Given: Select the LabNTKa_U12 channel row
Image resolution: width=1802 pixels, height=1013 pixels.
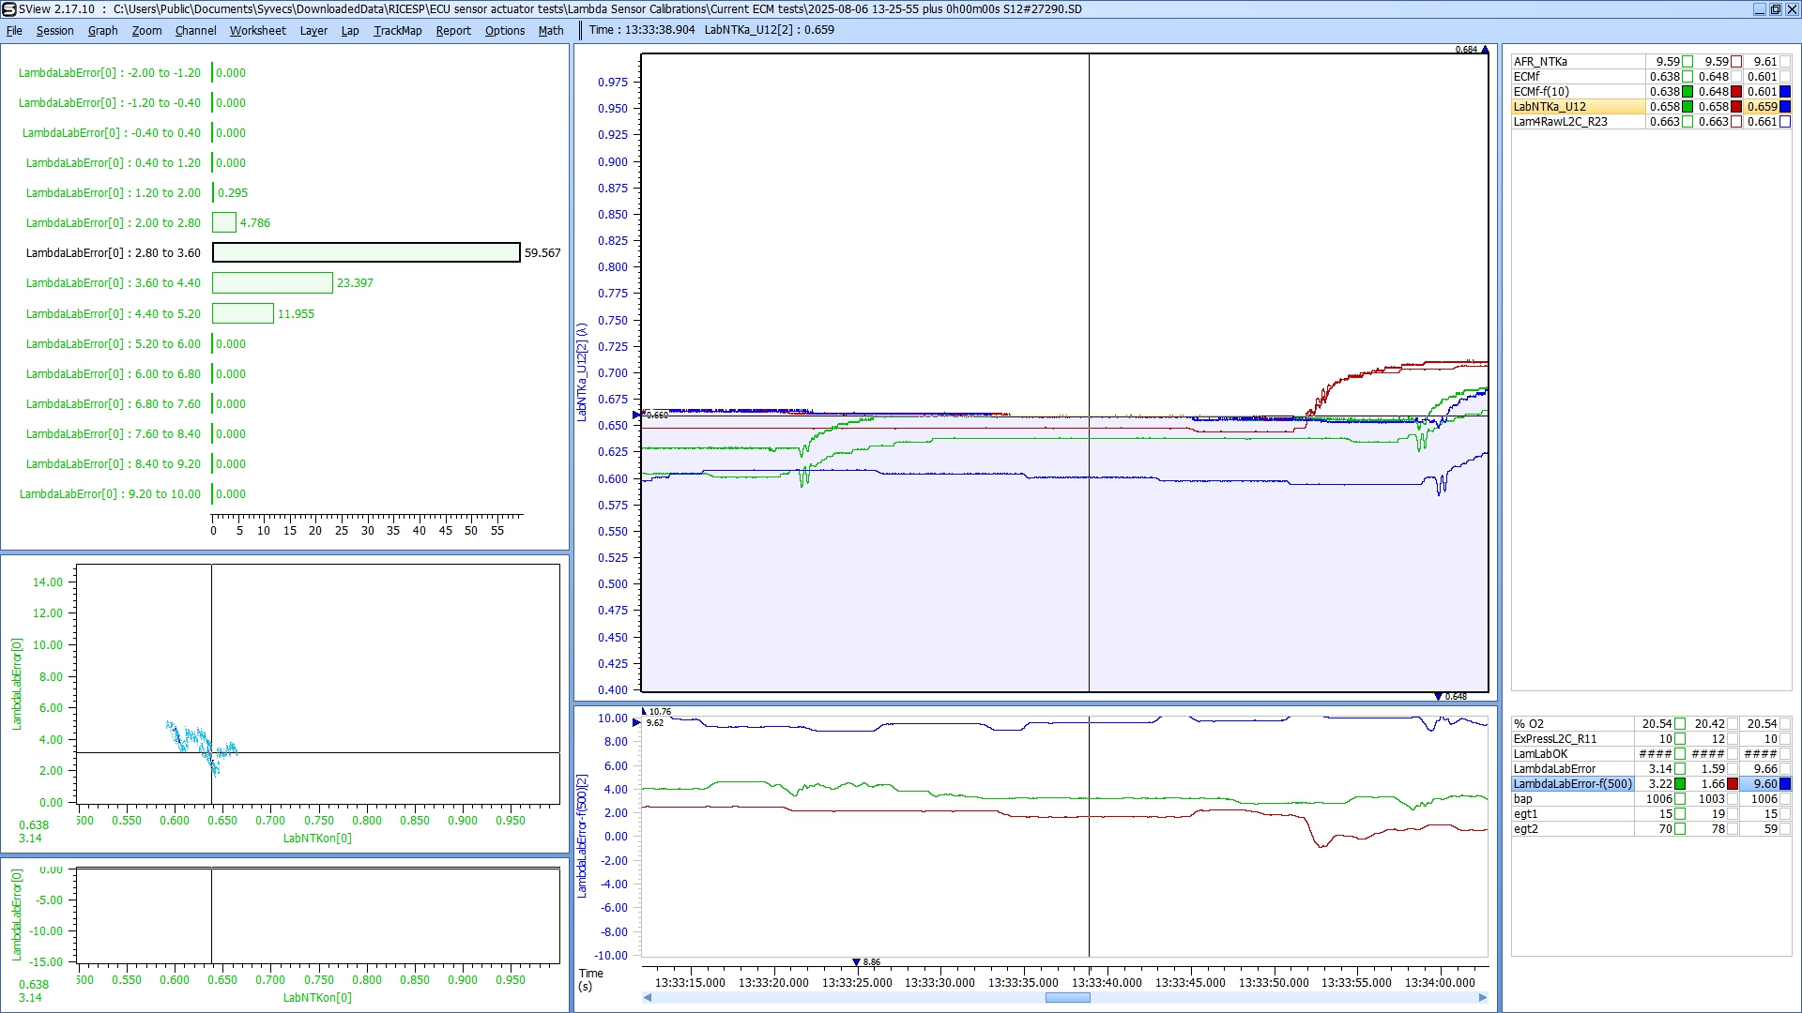Looking at the screenshot, I should [x=1577, y=107].
